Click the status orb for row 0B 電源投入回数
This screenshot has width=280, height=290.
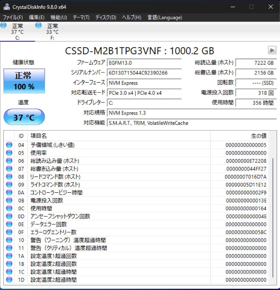tap(9, 200)
